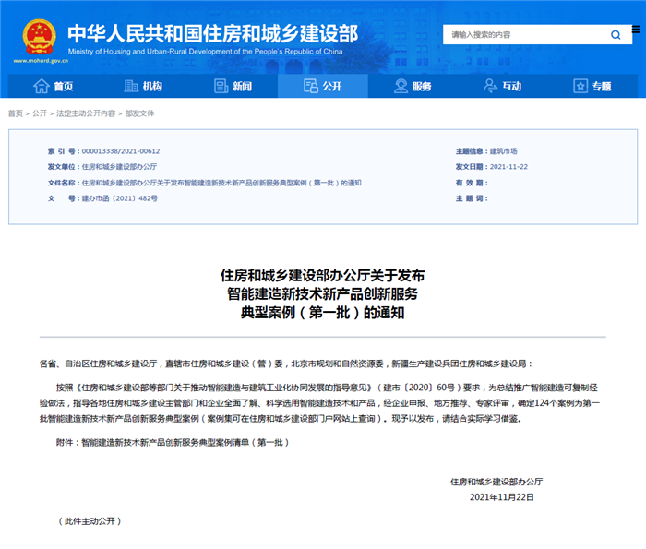The width and height of the screenshot is (646, 549).
Task: Open 法定主动公开内容 breadcrumb link
Action: 86,113
